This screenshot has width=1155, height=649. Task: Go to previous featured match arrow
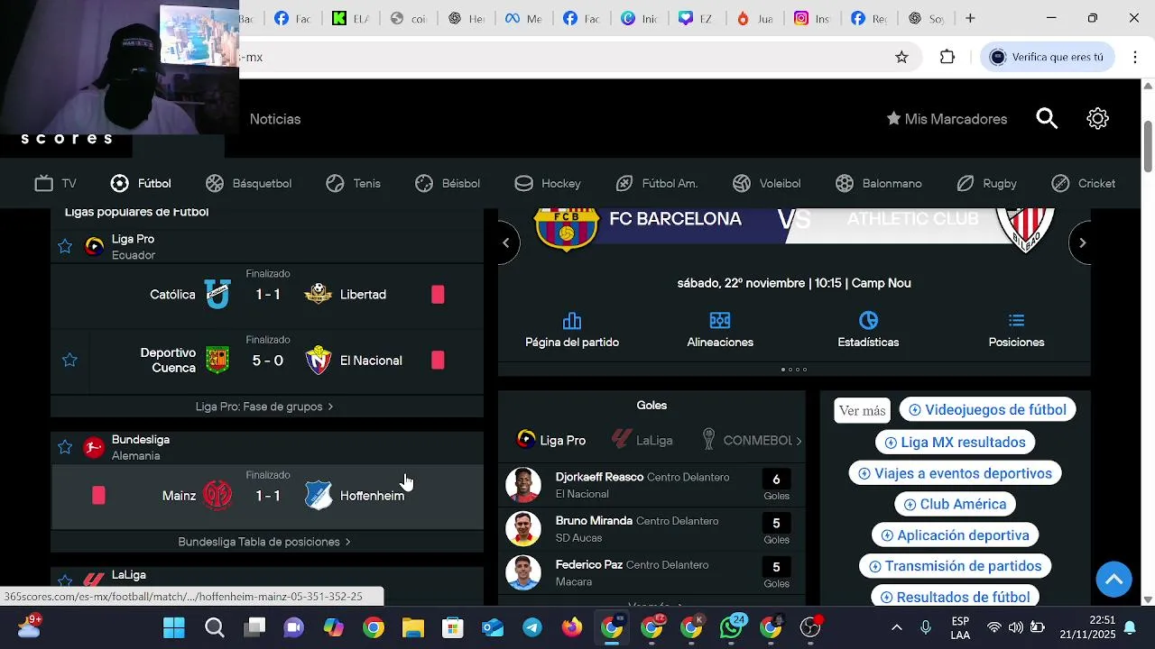[506, 242]
